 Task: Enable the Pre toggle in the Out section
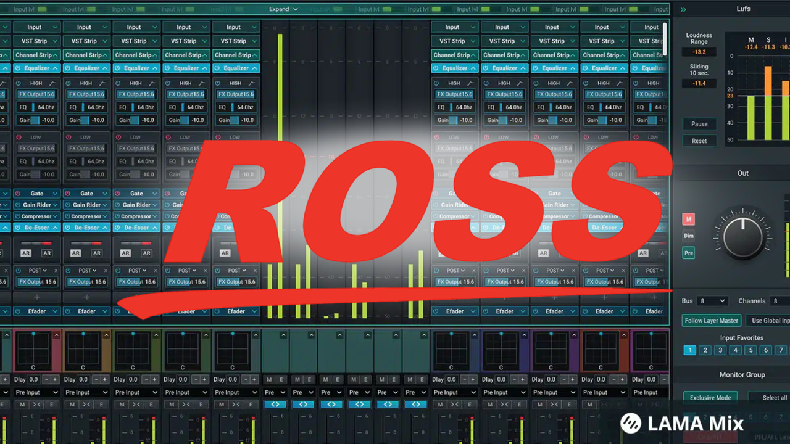(688, 252)
